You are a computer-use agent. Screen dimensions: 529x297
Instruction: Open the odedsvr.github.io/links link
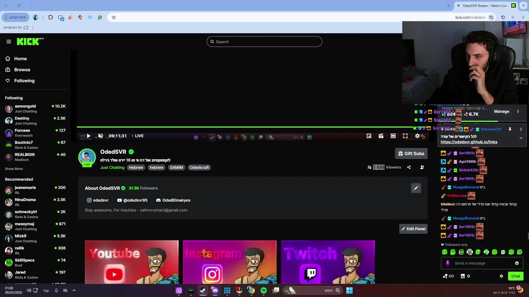(x=469, y=142)
